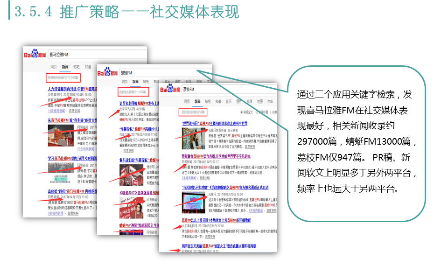The height and width of the screenshot is (280, 448).
Task: Open 视频 tab in 荔枝FM window
Action: 249,101
